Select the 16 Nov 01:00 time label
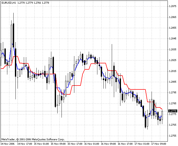 (x=92, y=144)
